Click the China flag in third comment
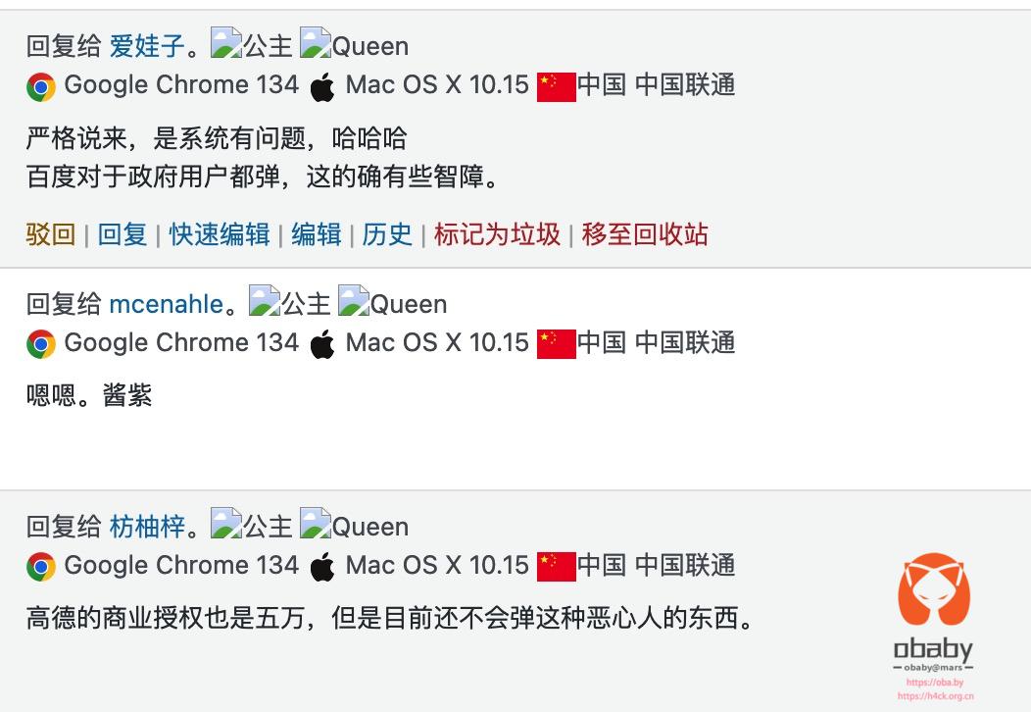Viewport: 1031px width, 712px height. (556, 567)
